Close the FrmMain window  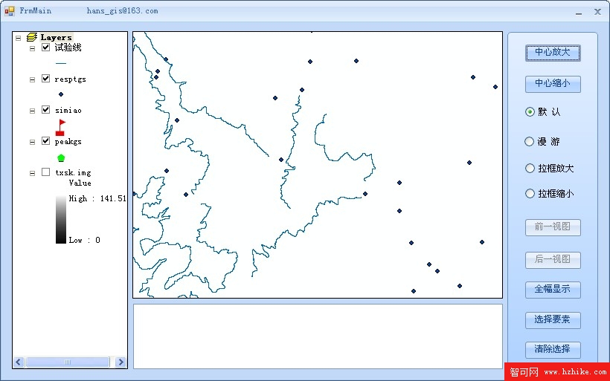[598, 12]
